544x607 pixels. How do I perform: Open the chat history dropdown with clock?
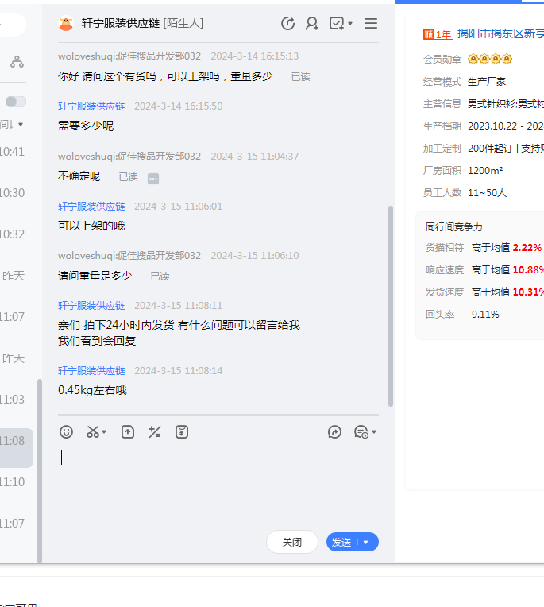[x=365, y=431]
